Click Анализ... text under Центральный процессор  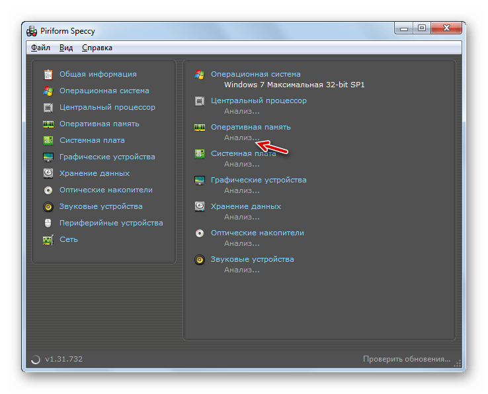(x=242, y=112)
